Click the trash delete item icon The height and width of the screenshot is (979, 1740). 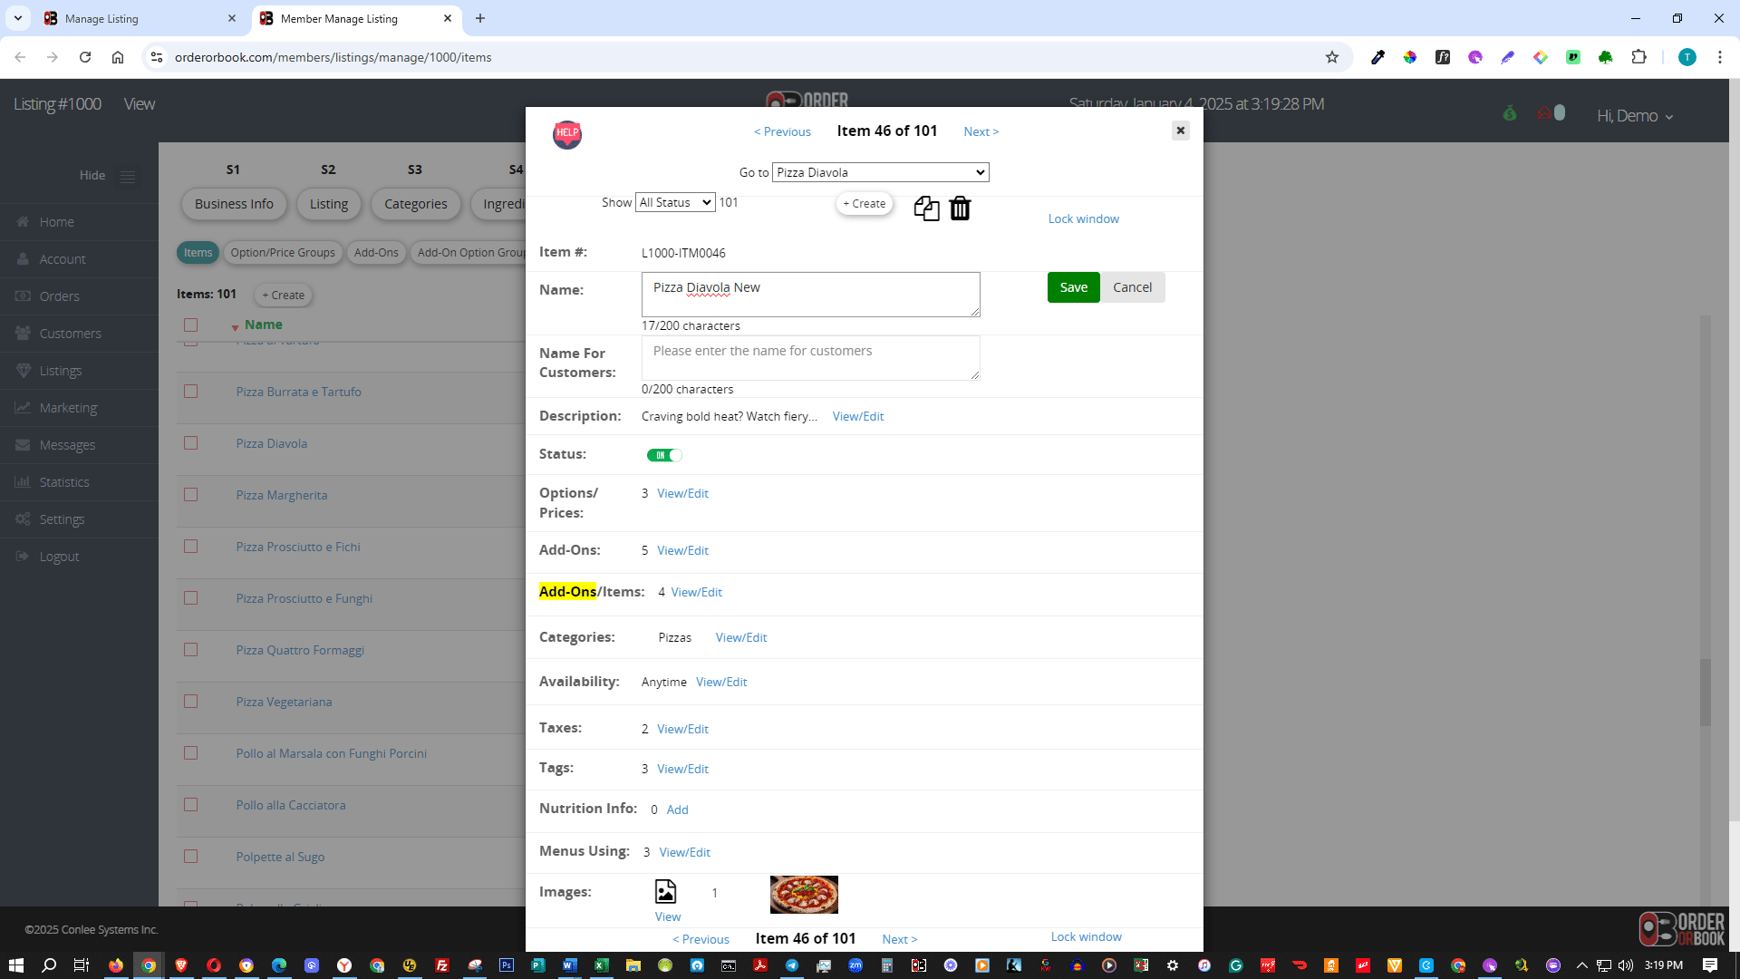[960, 208]
